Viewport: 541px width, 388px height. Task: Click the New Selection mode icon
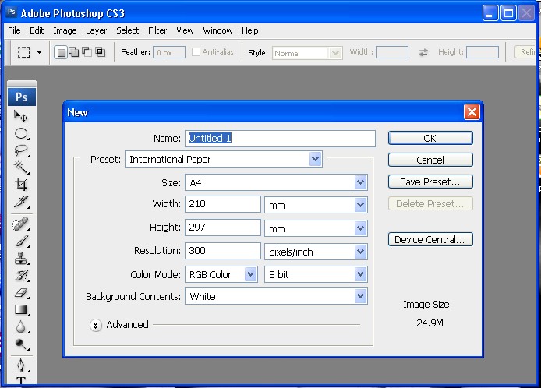tap(61, 52)
